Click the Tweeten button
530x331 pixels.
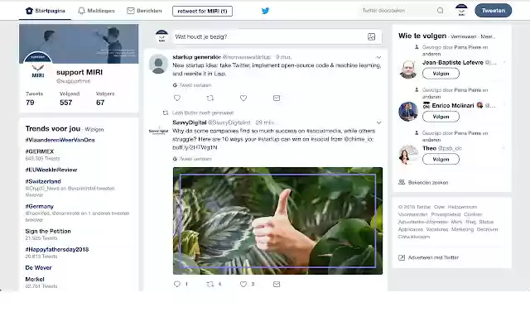coord(494,11)
